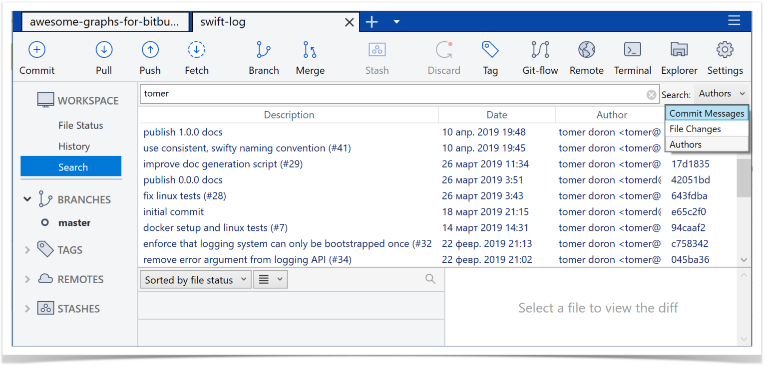Clear the tomer search field with the X

(651, 94)
